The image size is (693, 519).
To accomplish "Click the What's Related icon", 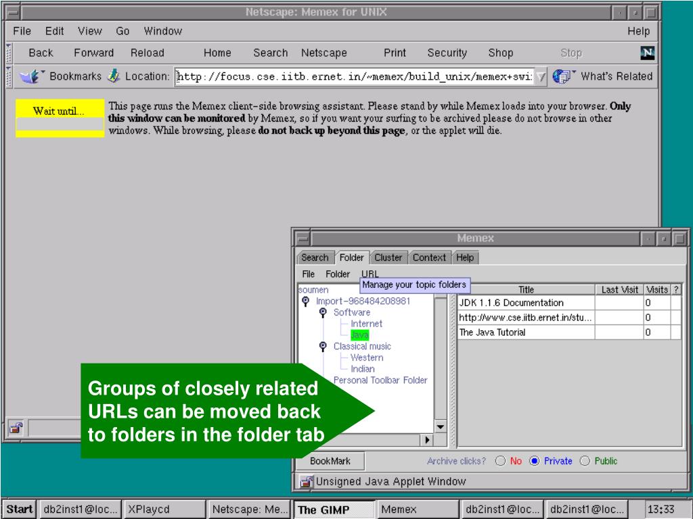I will (x=562, y=76).
